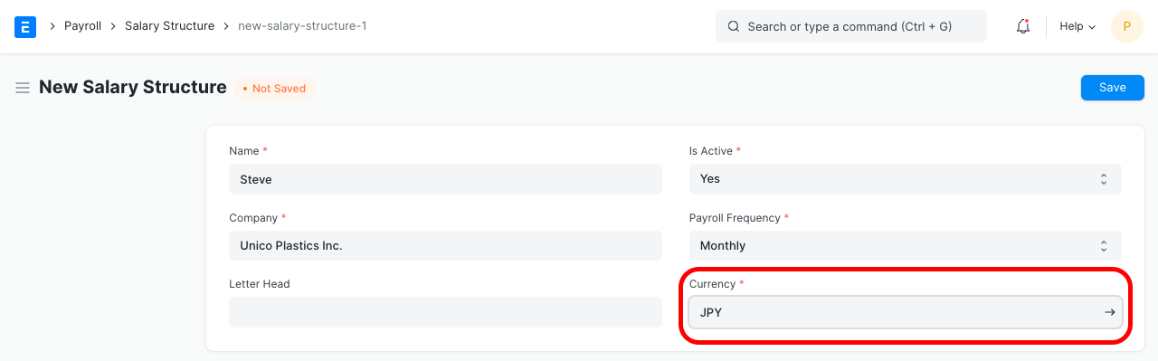Click the ERPNext home logo icon

(x=25, y=26)
